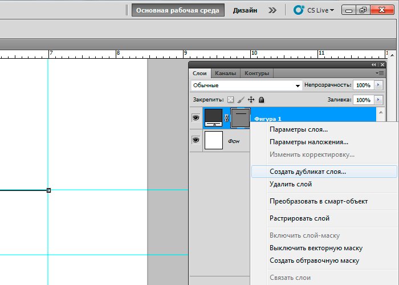Open the Layers panel options menu icon
Screen dimensions: 399x285
click(x=380, y=73)
